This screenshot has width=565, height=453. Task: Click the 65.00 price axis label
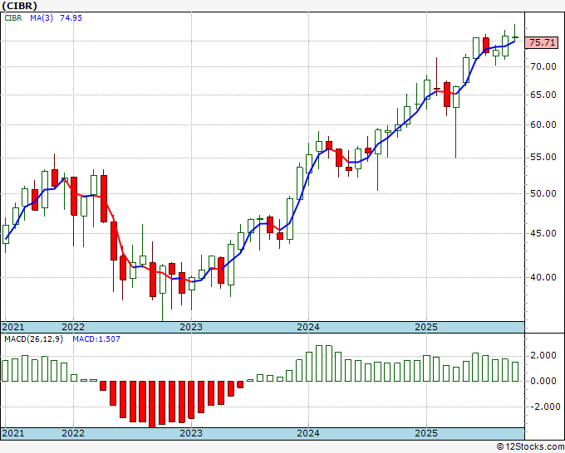(x=543, y=95)
